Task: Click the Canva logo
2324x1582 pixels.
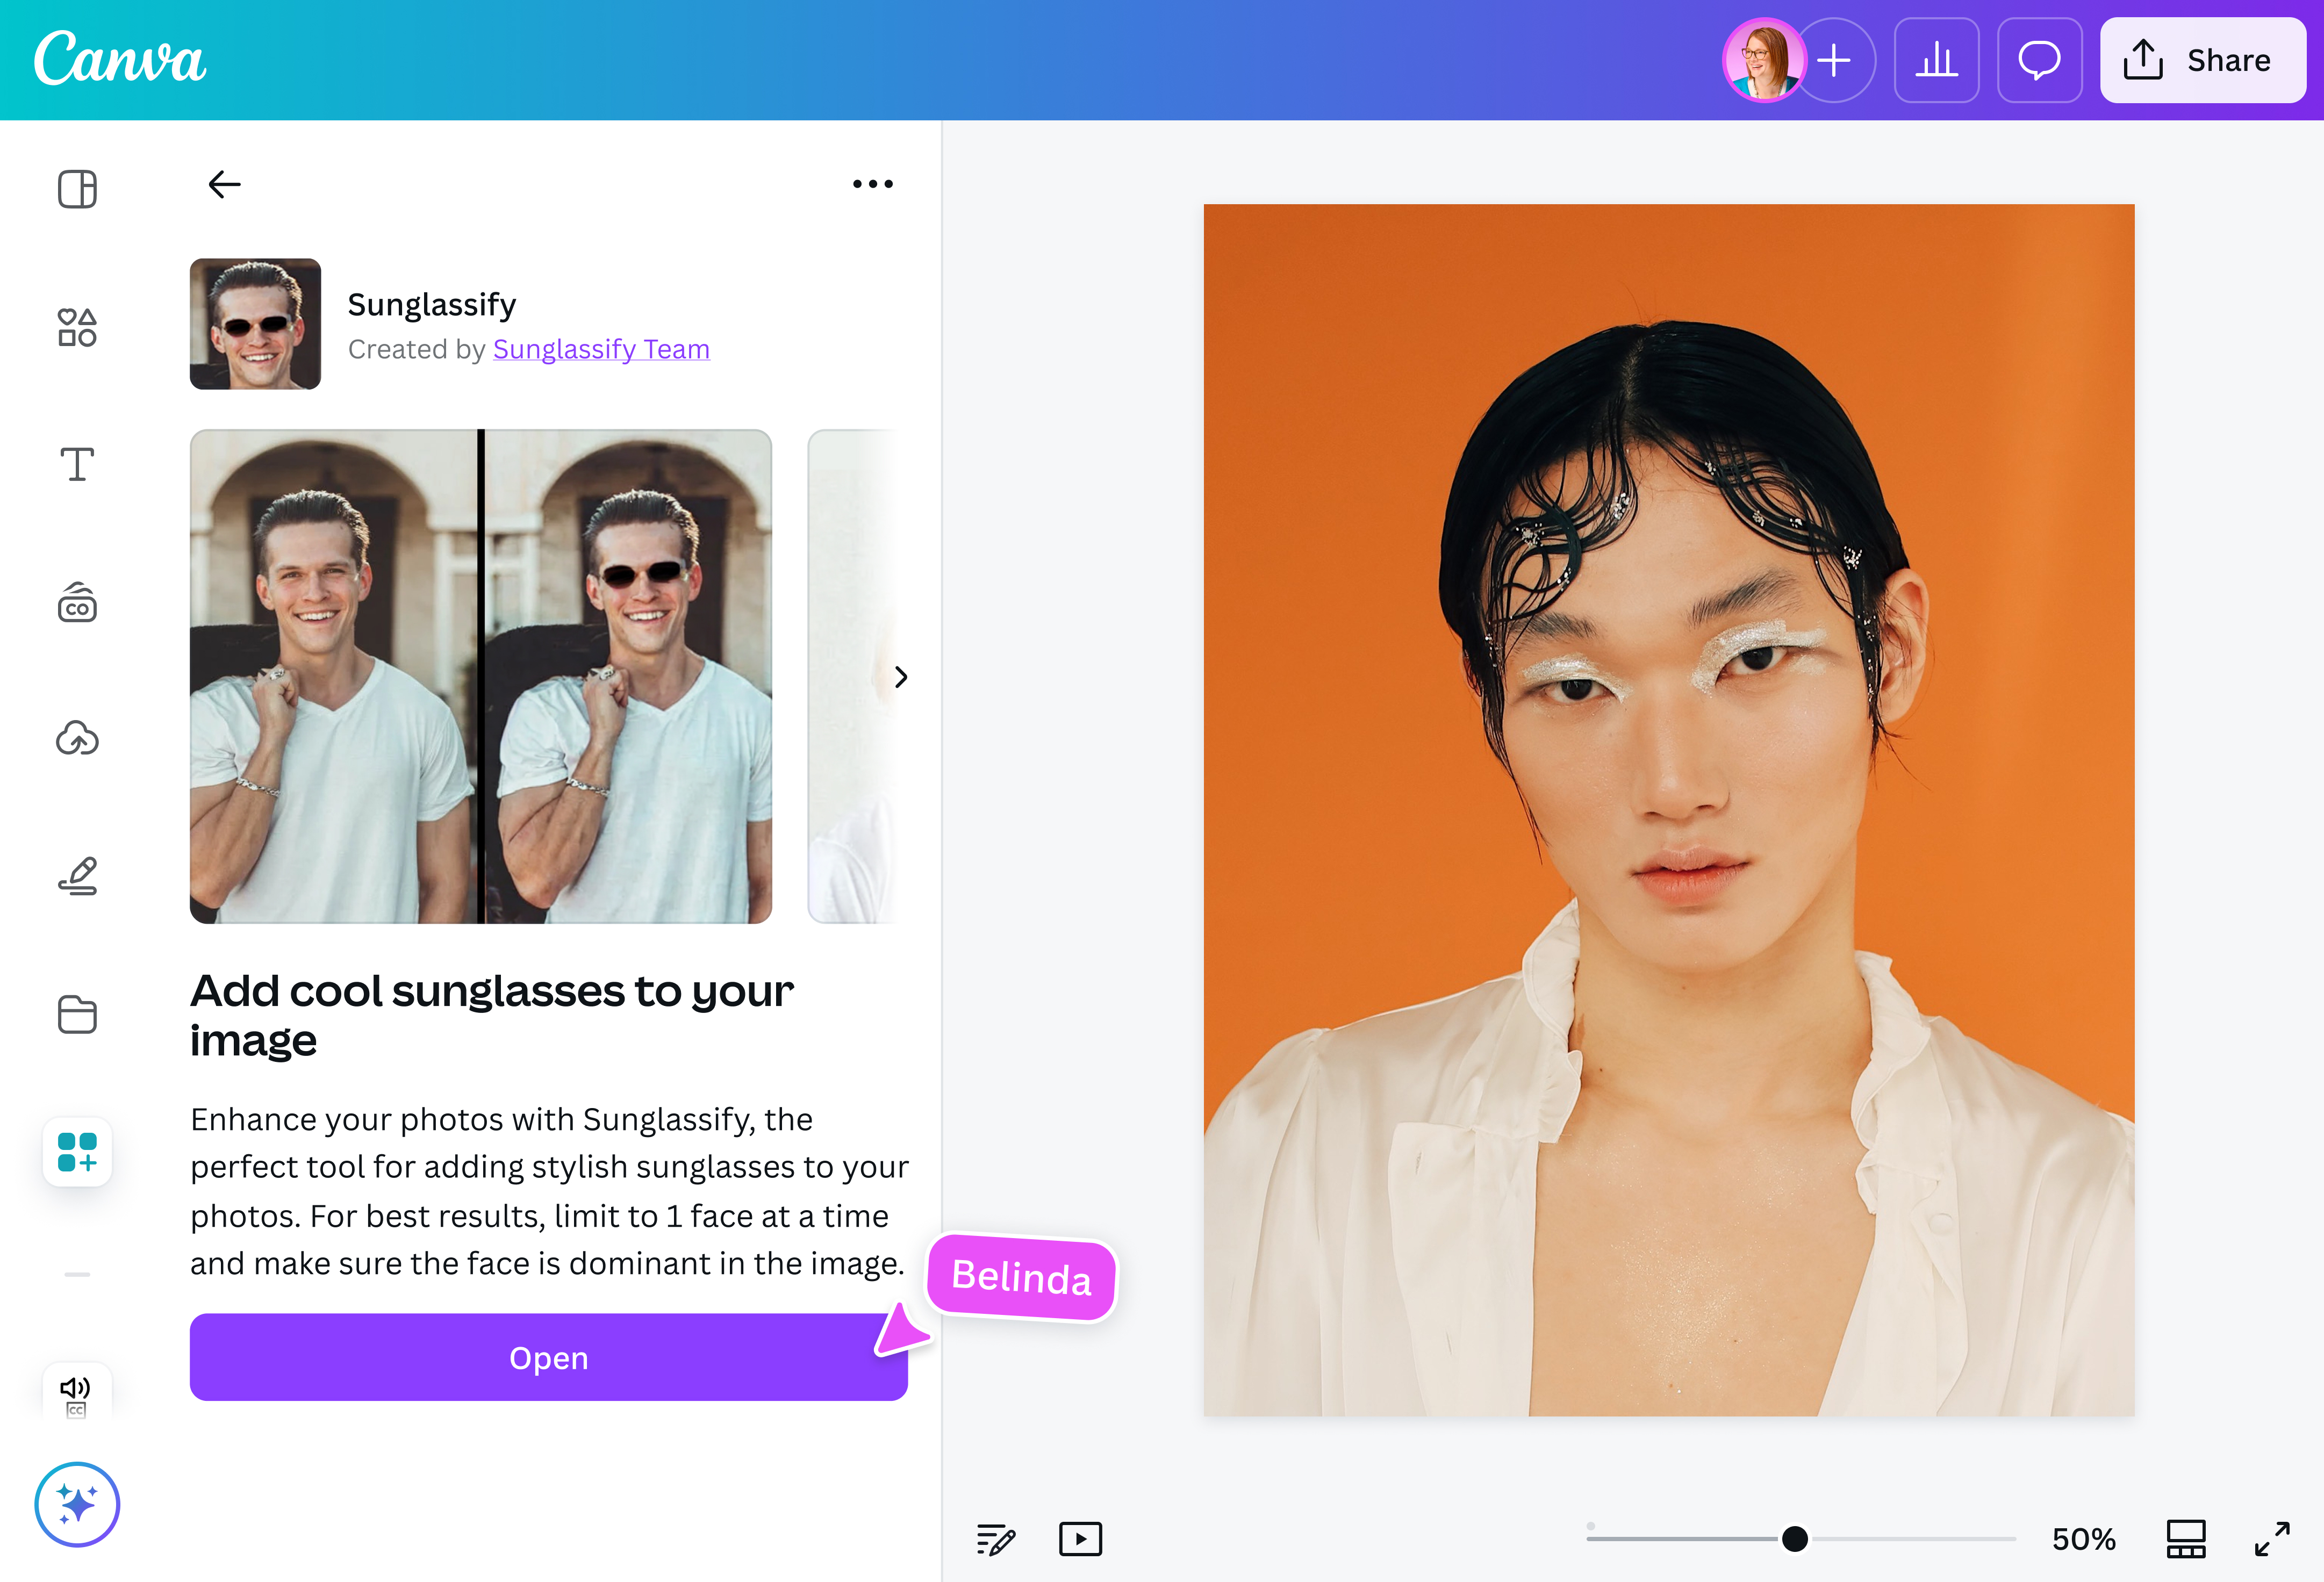Action: point(120,58)
